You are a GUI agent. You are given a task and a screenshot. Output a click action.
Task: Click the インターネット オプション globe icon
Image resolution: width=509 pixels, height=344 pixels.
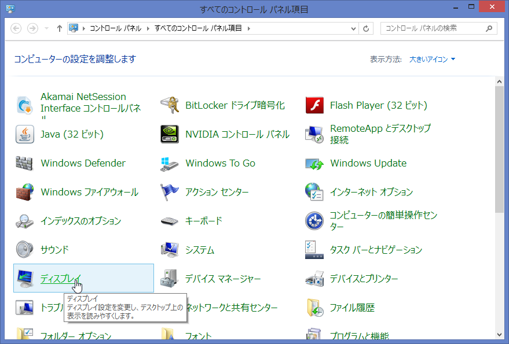click(314, 192)
